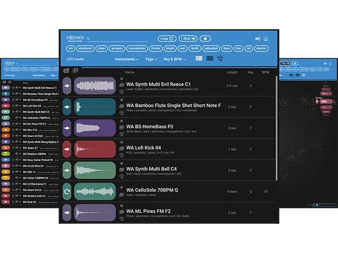
Task: Click the folder icon for WA Bamboo Flute
Action: [x=122, y=106]
